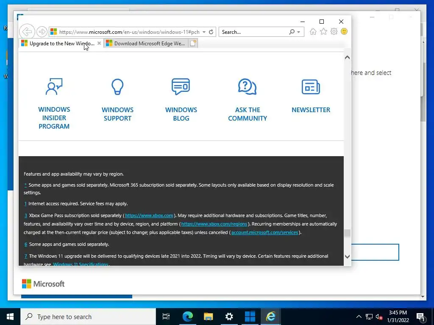Launch Microsoft Edge from taskbar

click(187, 317)
